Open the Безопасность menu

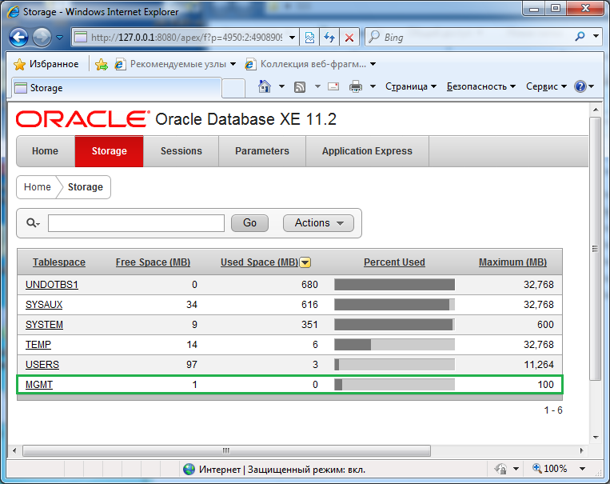[x=481, y=86]
